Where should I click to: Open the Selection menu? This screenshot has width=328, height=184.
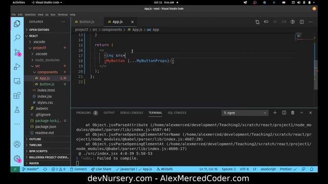coord(30,15)
